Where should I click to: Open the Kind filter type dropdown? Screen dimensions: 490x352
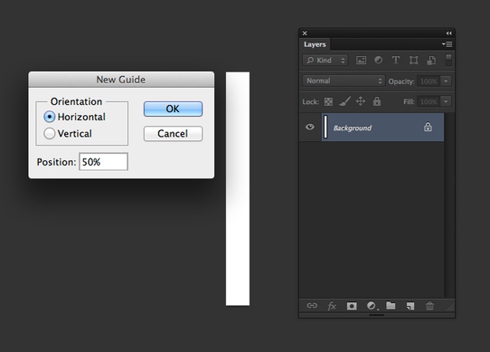coord(325,60)
